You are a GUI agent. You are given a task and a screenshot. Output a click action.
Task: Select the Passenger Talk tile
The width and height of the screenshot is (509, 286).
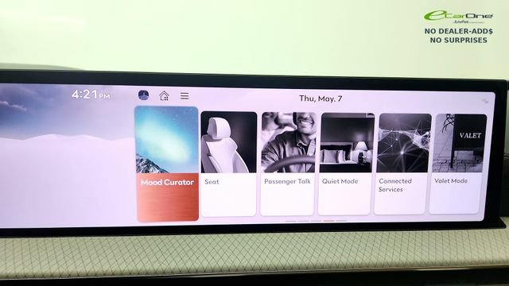(288, 164)
